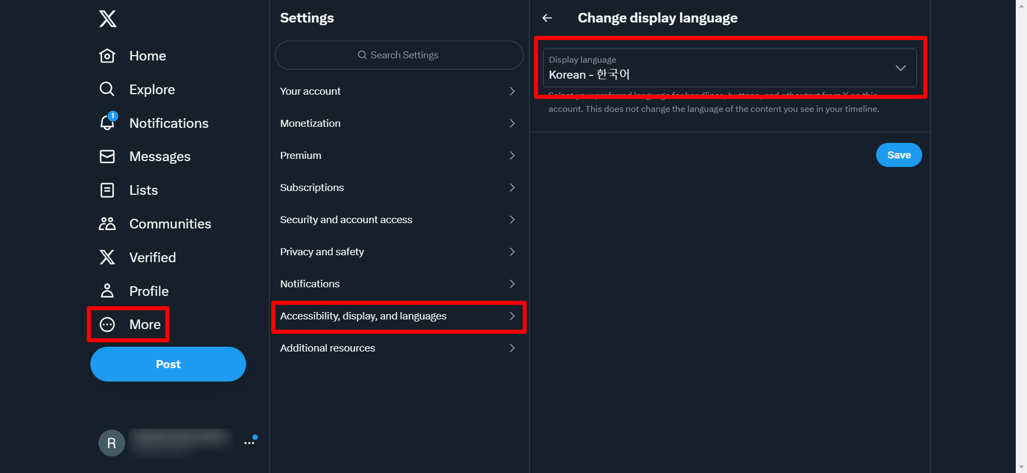The image size is (1027, 473).
Task: Open Profile person icon
Action: click(x=108, y=291)
